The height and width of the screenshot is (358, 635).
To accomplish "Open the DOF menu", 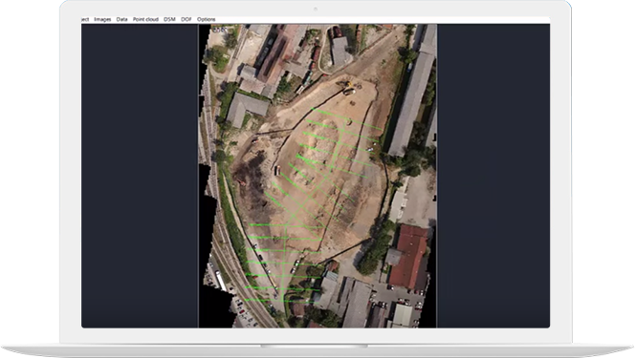I will pos(186,19).
